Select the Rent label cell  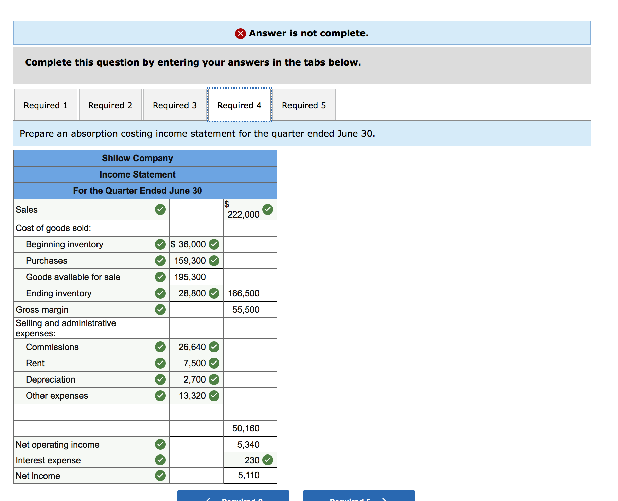pyautogui.click(x=91, y=363)
